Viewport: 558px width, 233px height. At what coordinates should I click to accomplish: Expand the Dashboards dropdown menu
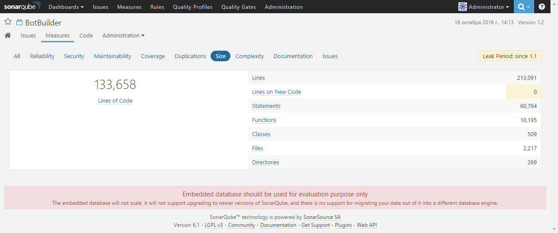click(x=66, y=7)
